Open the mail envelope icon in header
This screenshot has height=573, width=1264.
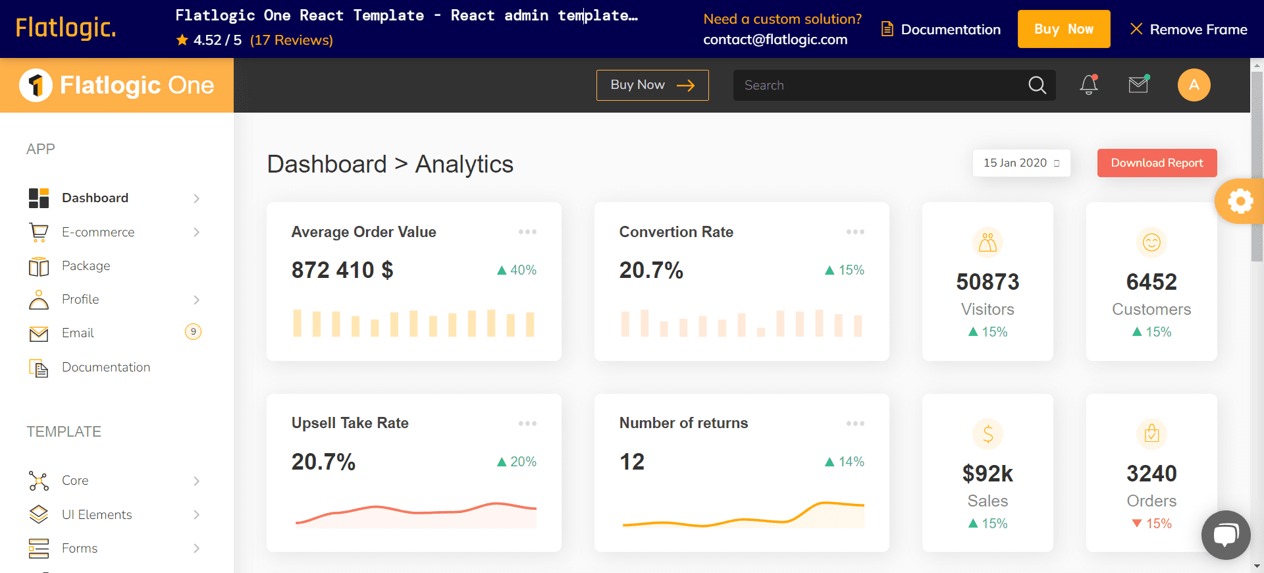point(1138,85)
